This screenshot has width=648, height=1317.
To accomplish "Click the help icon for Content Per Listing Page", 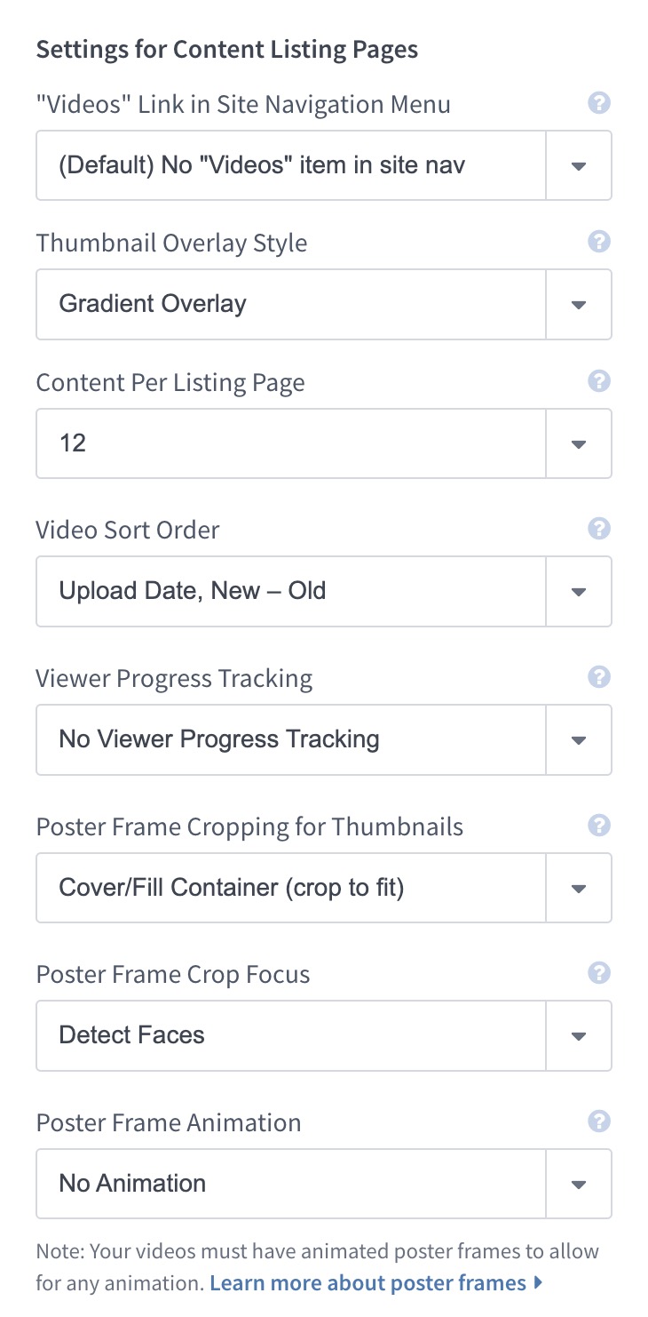I will pyautogui.click(x=599, y=381).
